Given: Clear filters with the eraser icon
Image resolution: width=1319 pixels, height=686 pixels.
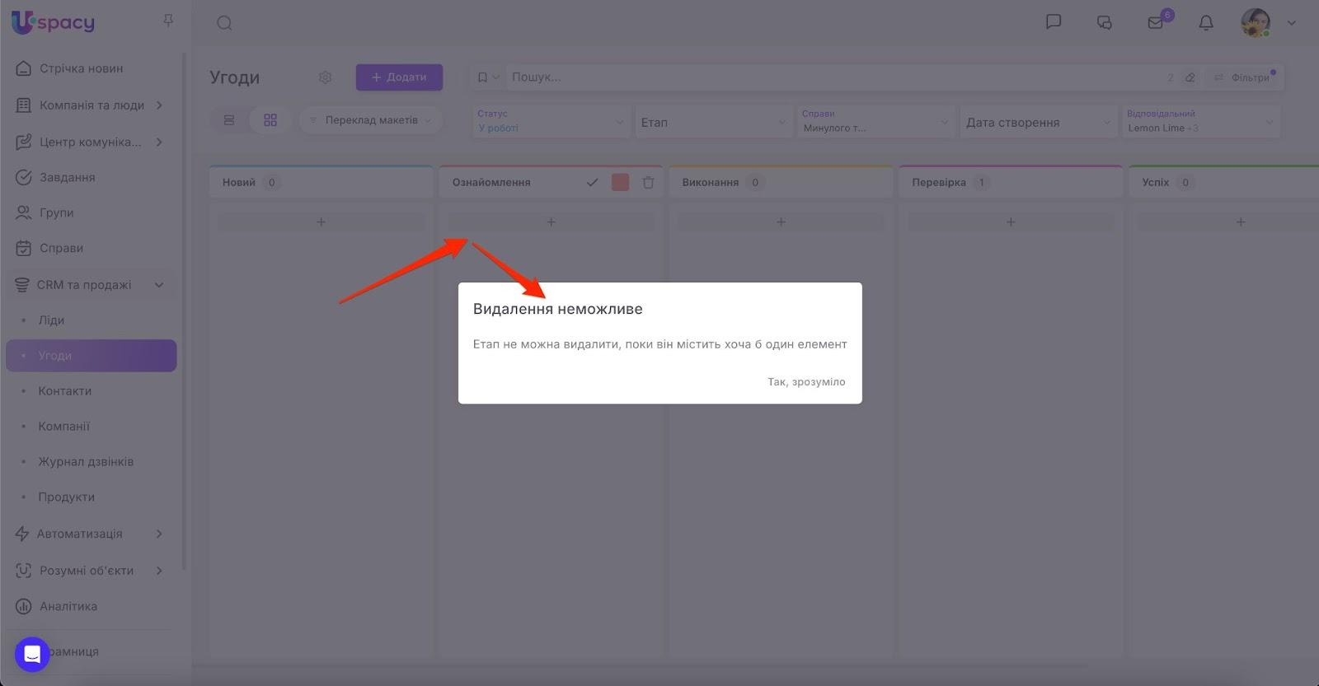Looking at the screenshot, I should click(x=1190, y=77).
